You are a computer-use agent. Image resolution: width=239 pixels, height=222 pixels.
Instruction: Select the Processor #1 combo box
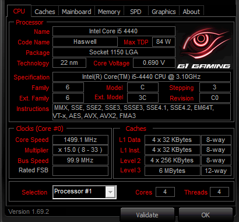(x=85, y=192)
